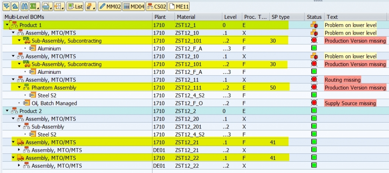Viewport: 389px width, 173px height.
Task: Collapse plant 1710 ZST12_21 Assembly node
Action: [x=13, y=142]
